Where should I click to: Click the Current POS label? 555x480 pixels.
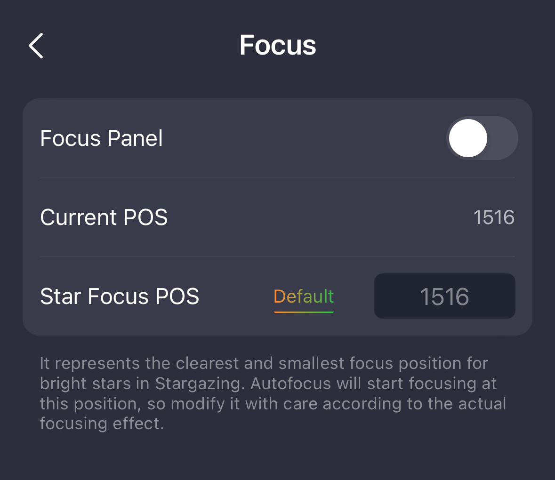(x=104, y=217)
